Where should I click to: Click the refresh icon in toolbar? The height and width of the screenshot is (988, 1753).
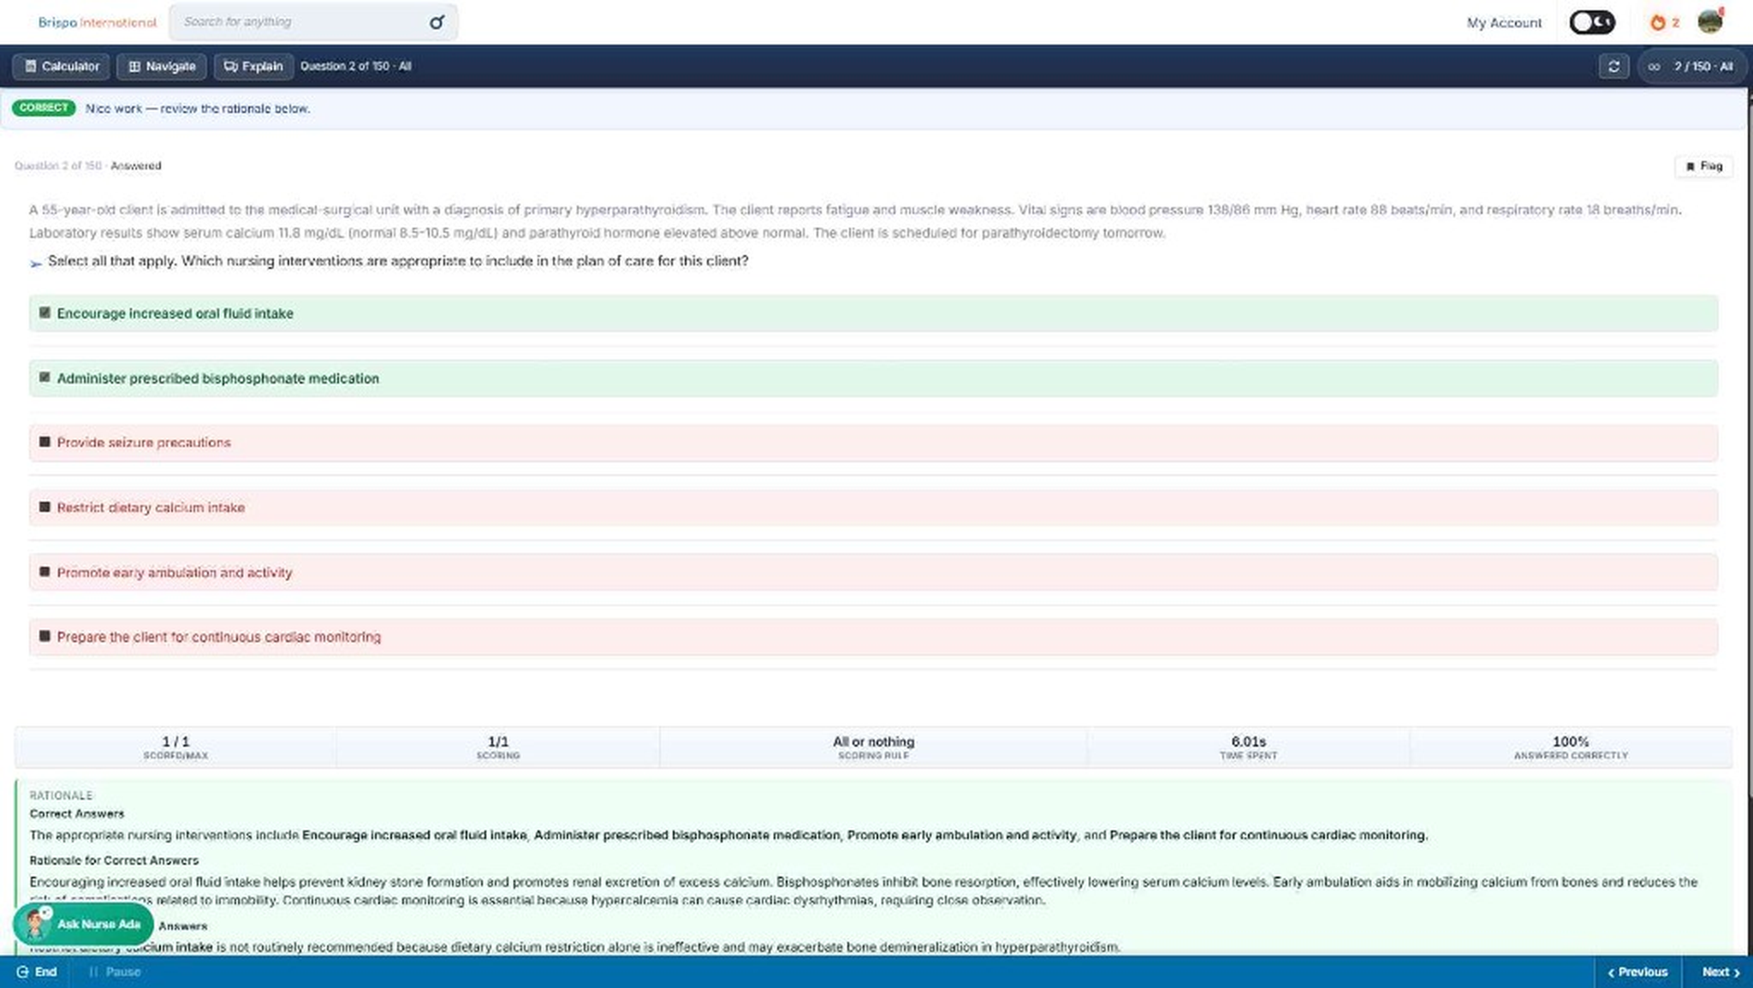point(1613,66)
